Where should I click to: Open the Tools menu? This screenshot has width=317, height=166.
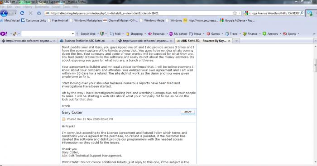[66, 7]
